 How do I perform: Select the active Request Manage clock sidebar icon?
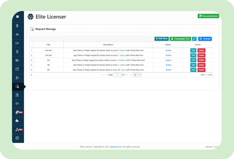point(17,86)
